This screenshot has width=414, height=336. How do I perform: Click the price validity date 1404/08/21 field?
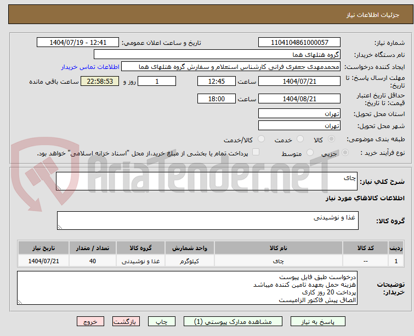point(299,99)
